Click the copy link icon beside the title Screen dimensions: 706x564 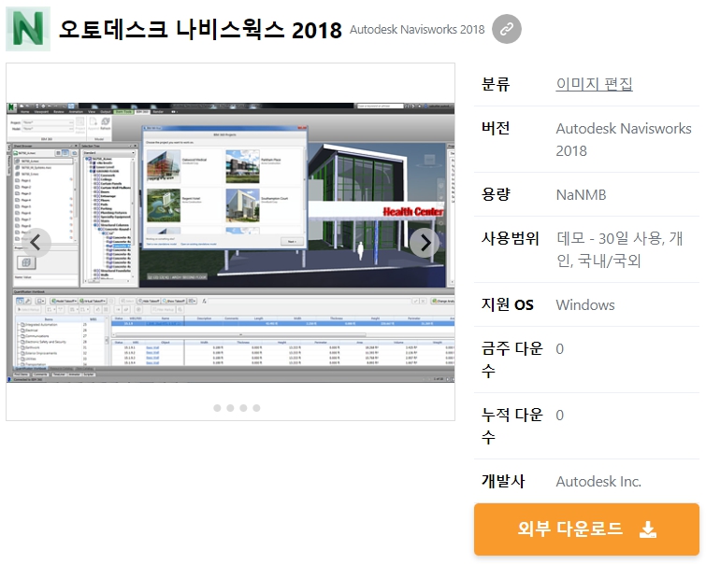click(x=507, y=29)
